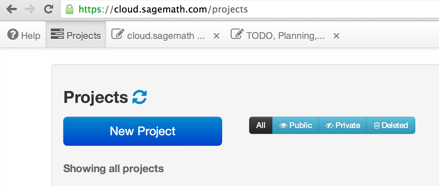Close the TODO, Planning tab
Viewport: 439px width, 186px height.
(336, 36)
